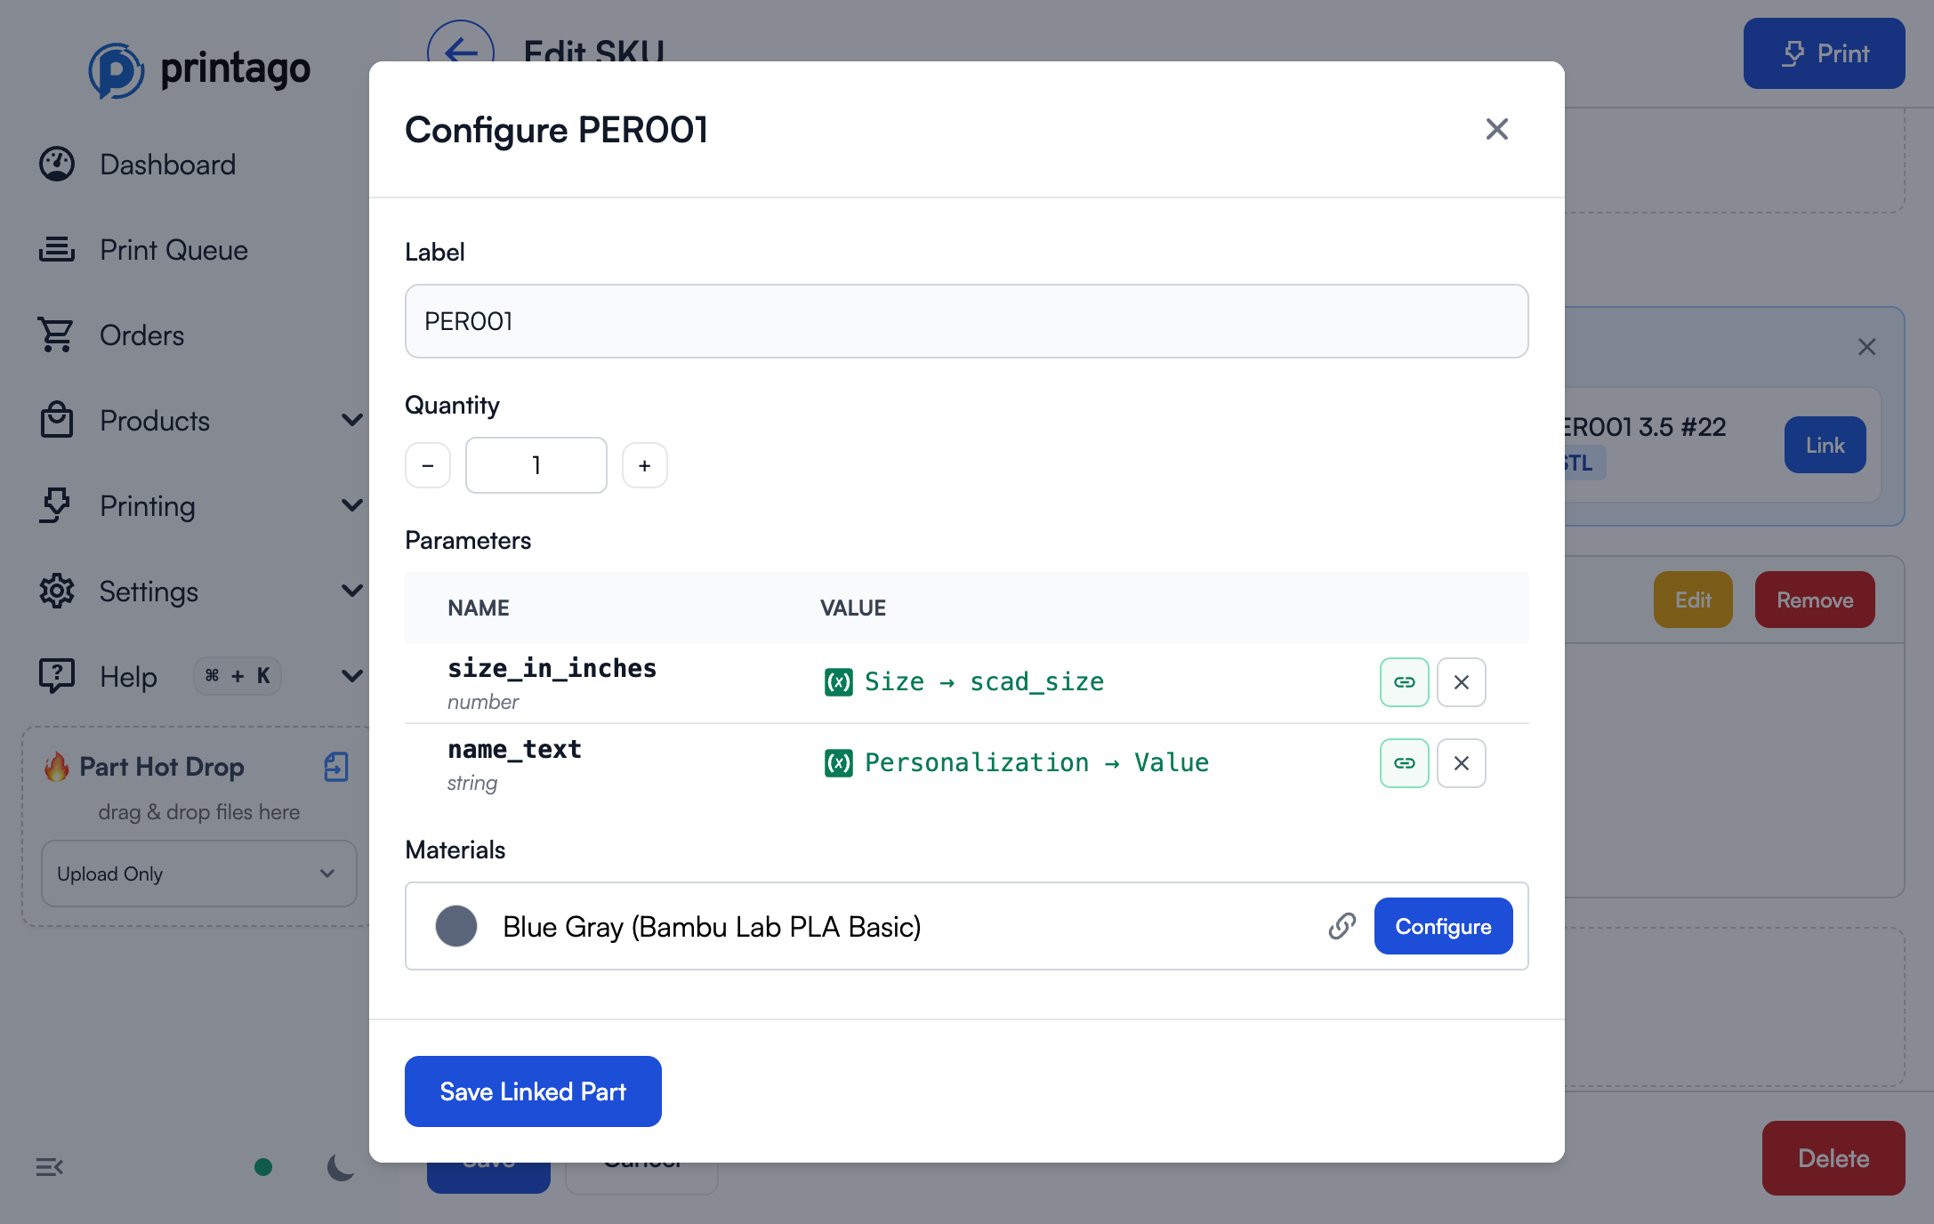Click the Blue Gray color swatch
The width and height of the screenshot is (1934, 1224).
click(456, 926)
